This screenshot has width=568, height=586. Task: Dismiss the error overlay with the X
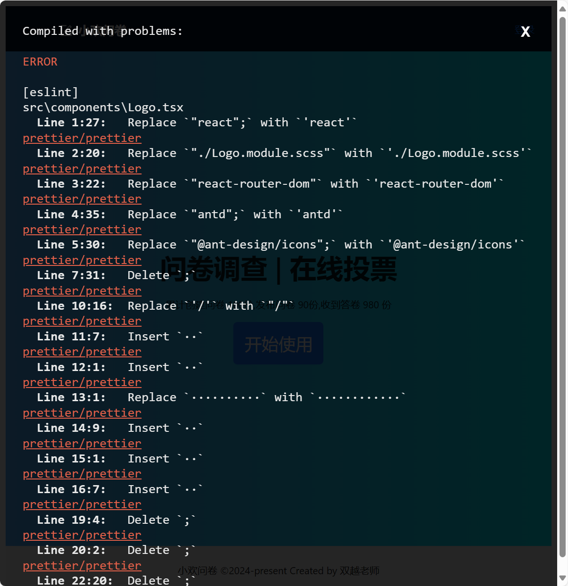pos(526,31)
